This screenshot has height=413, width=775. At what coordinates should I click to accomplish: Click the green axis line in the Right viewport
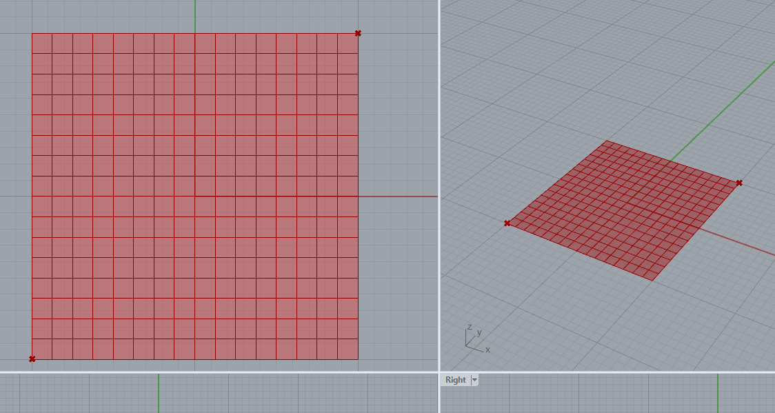click(718, 393)
